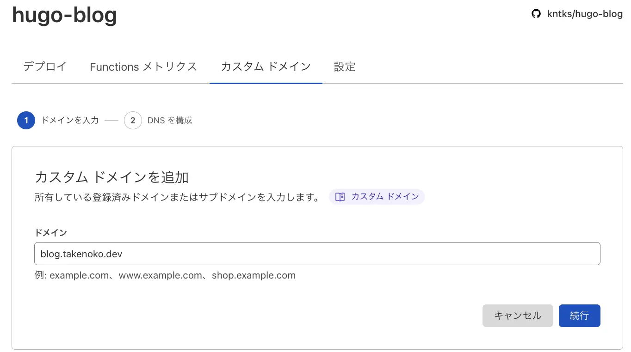The image size is (631, 352).
Task: Select the カスタム ドメイン tab
Action: (266, 67)
